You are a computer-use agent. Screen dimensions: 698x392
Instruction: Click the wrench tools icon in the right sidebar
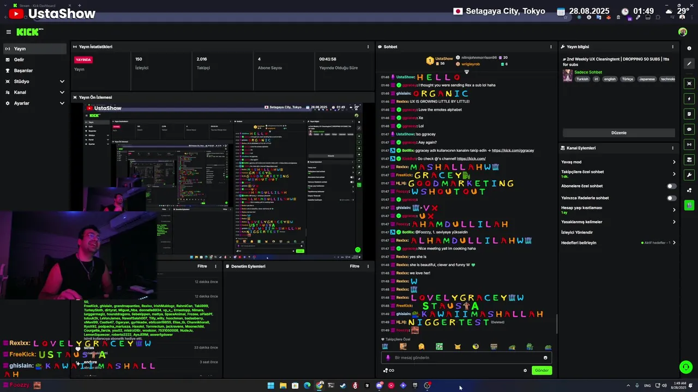coord(689,175)
